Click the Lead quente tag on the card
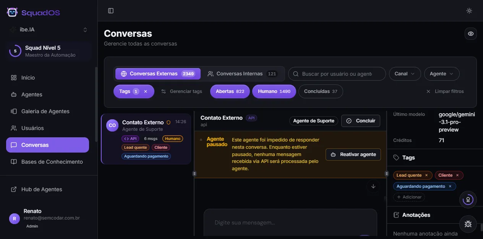Image resolution: width=483 pixels, height=239 pixels. [x=135, y=147]
